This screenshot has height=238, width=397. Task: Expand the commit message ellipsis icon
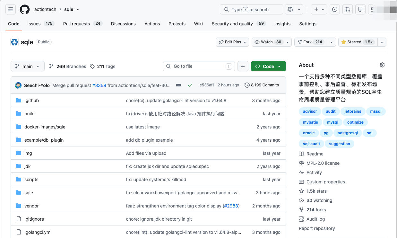tap(178, 85)
